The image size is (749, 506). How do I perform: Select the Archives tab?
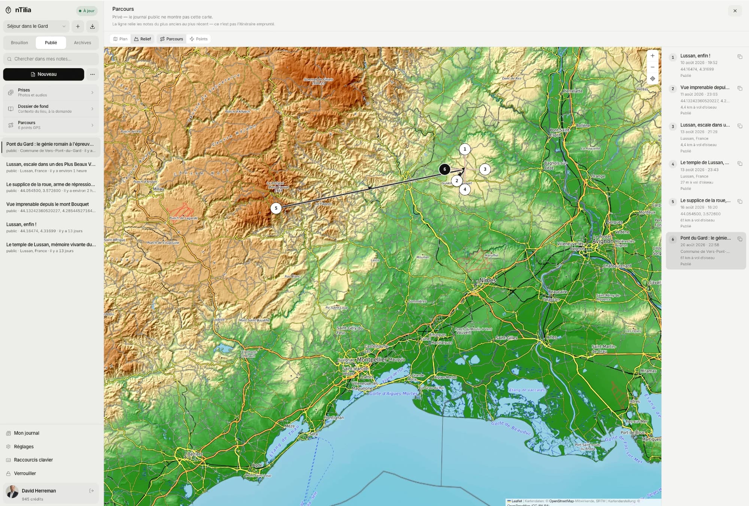click(x=82, y=43)
